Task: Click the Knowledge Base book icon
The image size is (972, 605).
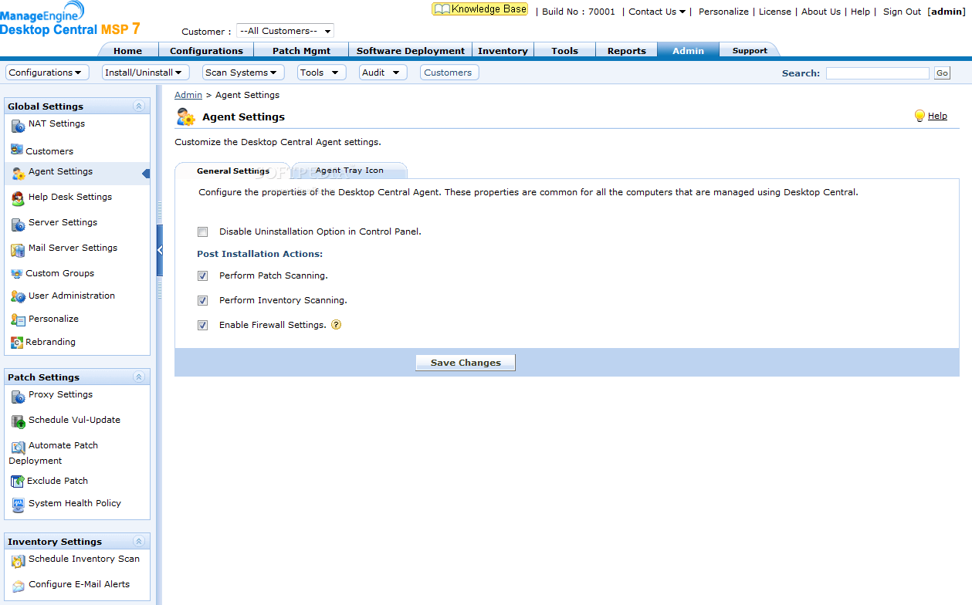Action: tap(442, 9)
